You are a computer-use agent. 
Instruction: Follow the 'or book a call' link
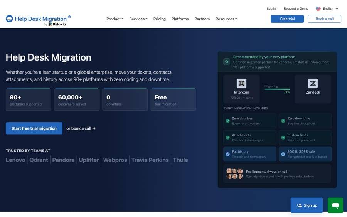pos(81,128)
